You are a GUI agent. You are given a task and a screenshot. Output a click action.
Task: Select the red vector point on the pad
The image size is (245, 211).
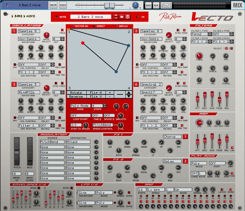(x=83, y=43)
